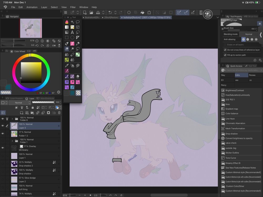Image resolution: width=263 pixels, height=197 pixels.
Task: Click the Scale/Rotate transform command icon
Action: (x=149, y=12)
